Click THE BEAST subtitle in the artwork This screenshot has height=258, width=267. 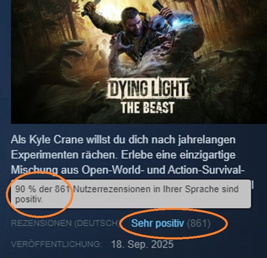[x=147, y=107]
